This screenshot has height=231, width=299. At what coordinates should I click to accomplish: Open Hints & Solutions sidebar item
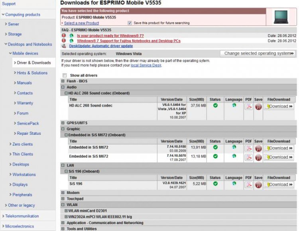click(32, 73)
